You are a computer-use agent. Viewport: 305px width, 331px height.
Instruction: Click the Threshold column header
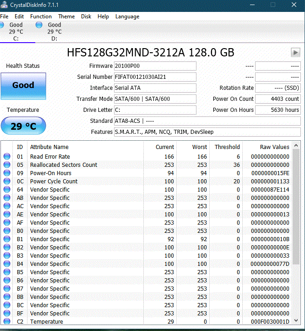(x=227, y=147)
